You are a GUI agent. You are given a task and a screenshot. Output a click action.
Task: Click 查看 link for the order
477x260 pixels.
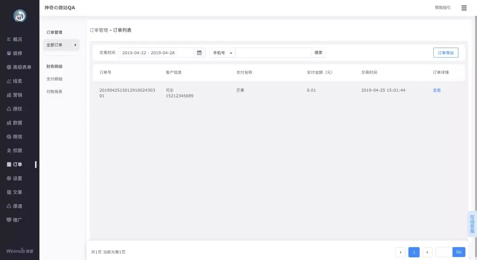click(437, 90)
